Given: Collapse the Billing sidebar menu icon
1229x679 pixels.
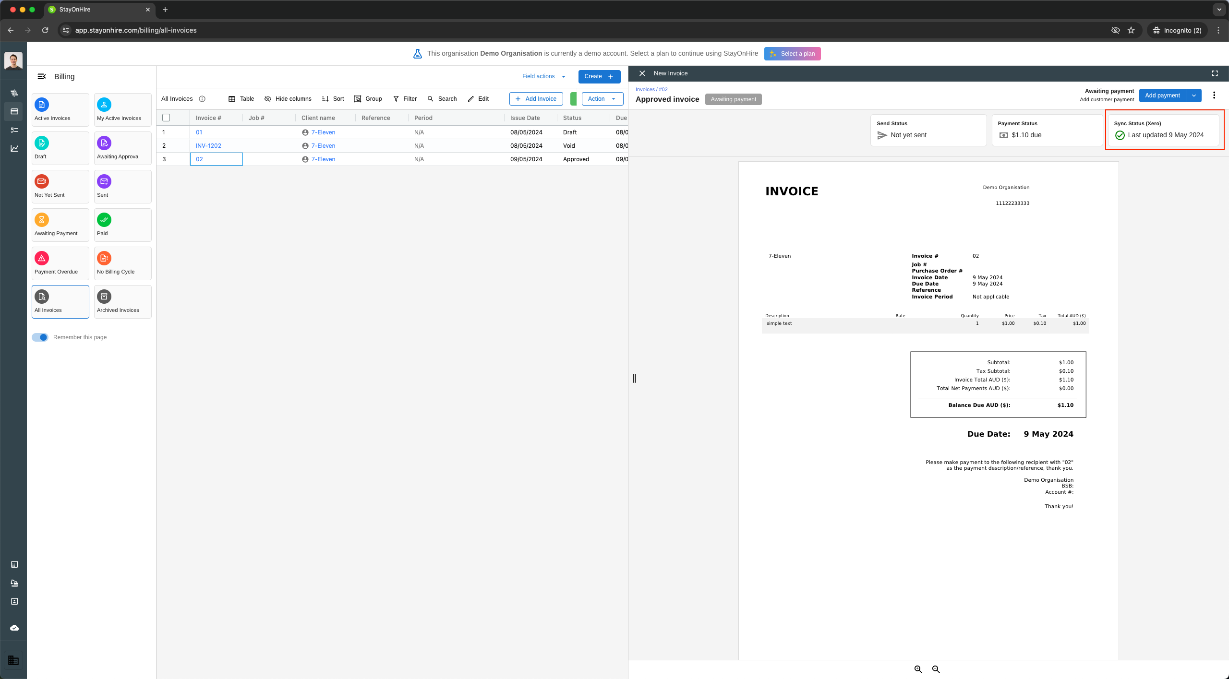Looking at the screenshot, I should [42, 76].
